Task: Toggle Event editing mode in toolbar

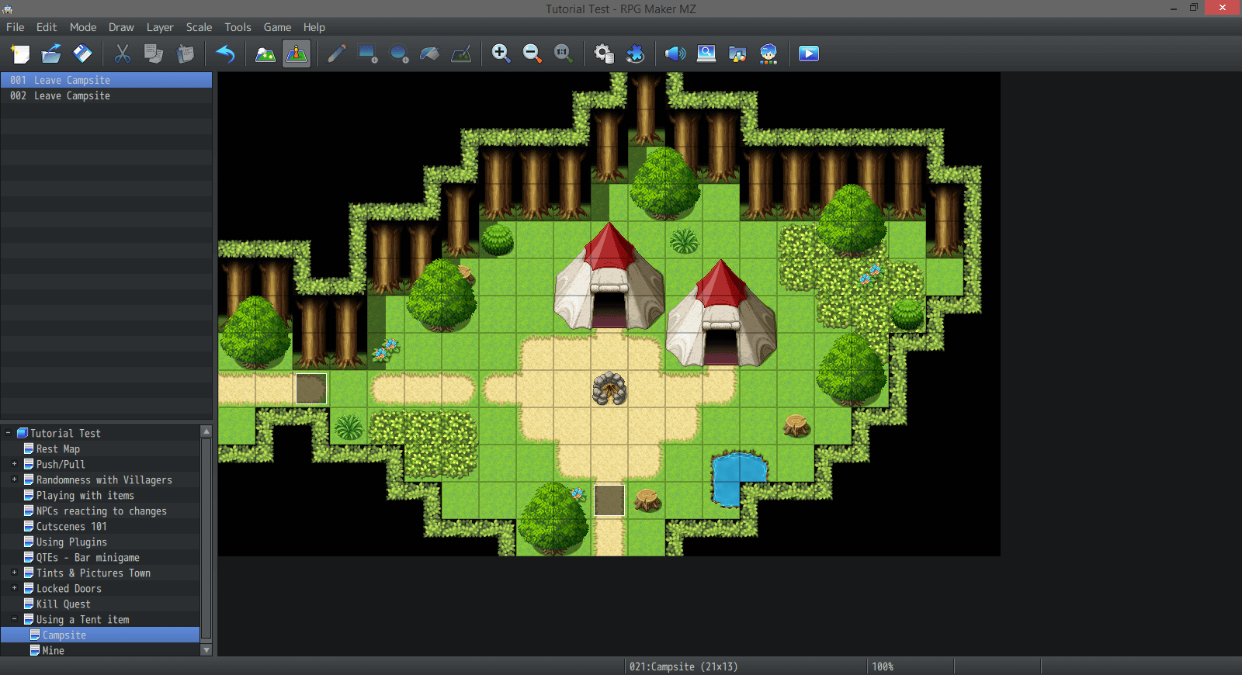Action: (x=297, y=54)
